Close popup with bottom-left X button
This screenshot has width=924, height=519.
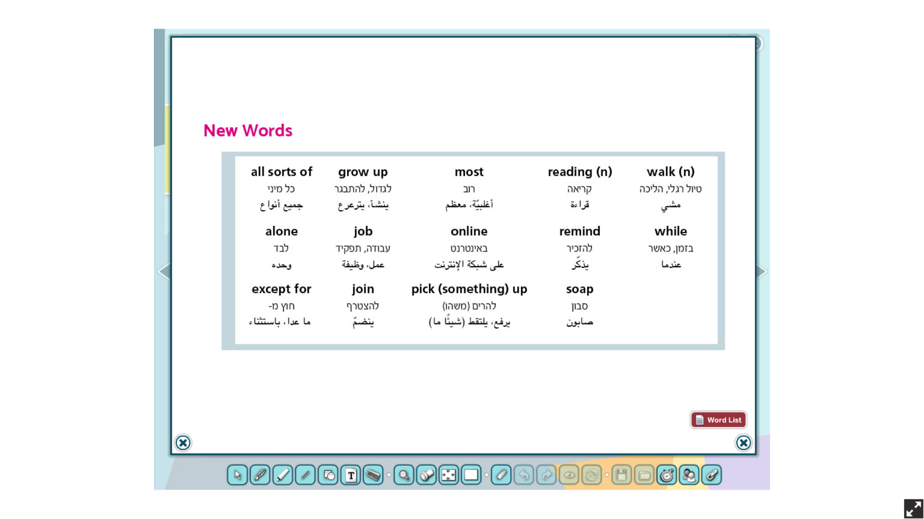point(183,443)
